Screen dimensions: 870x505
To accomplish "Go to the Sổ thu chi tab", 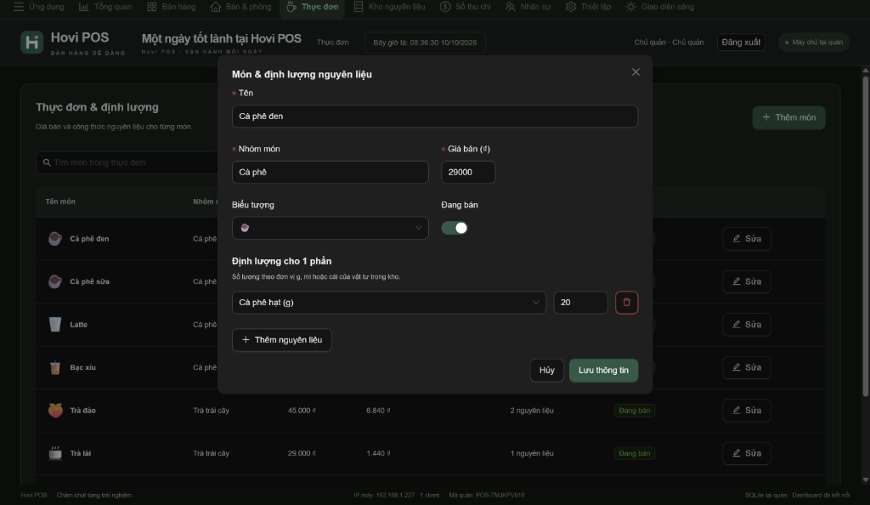I will [x=466, y=7].
